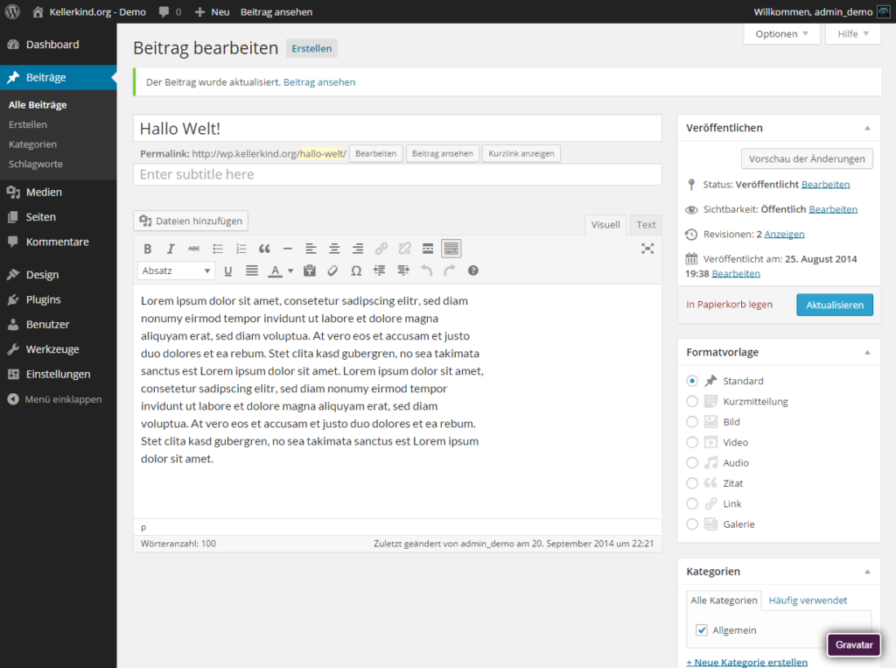Insert a blockquote
Screen dimensions: 896x668
point(264,249)
